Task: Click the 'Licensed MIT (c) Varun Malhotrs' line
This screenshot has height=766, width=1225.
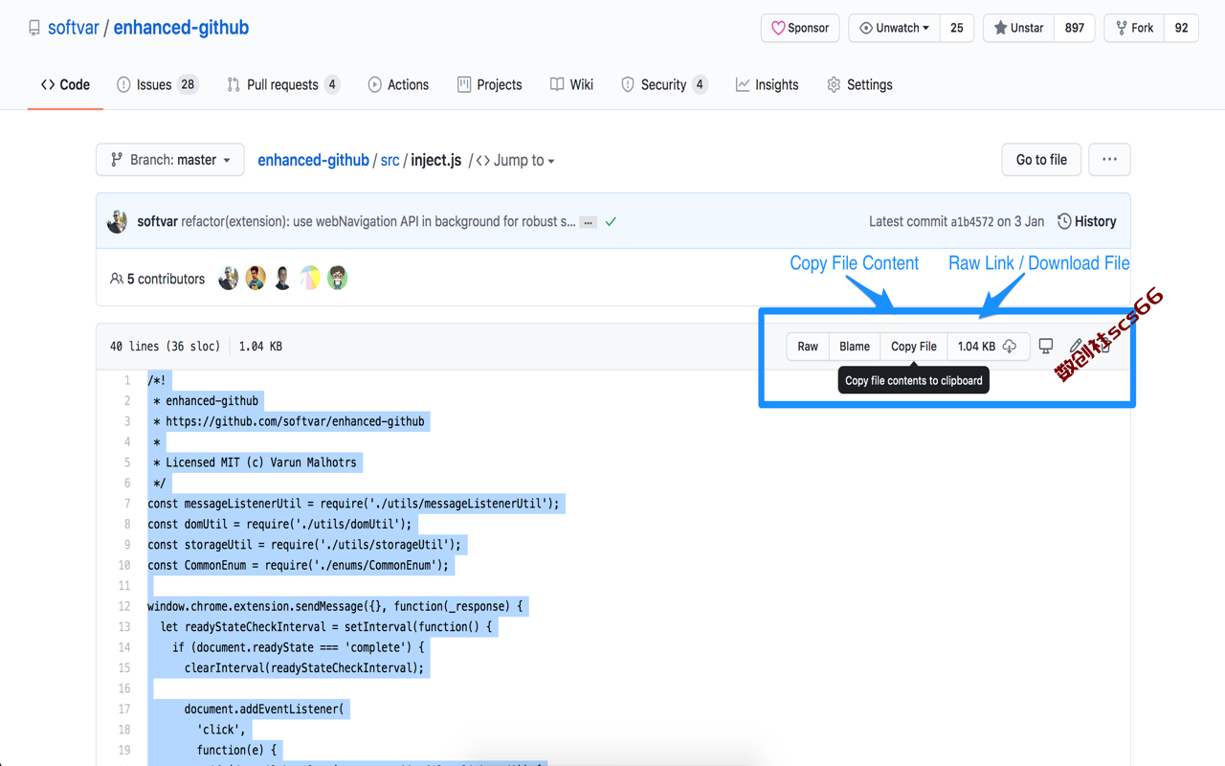Action: coord(255,462)
